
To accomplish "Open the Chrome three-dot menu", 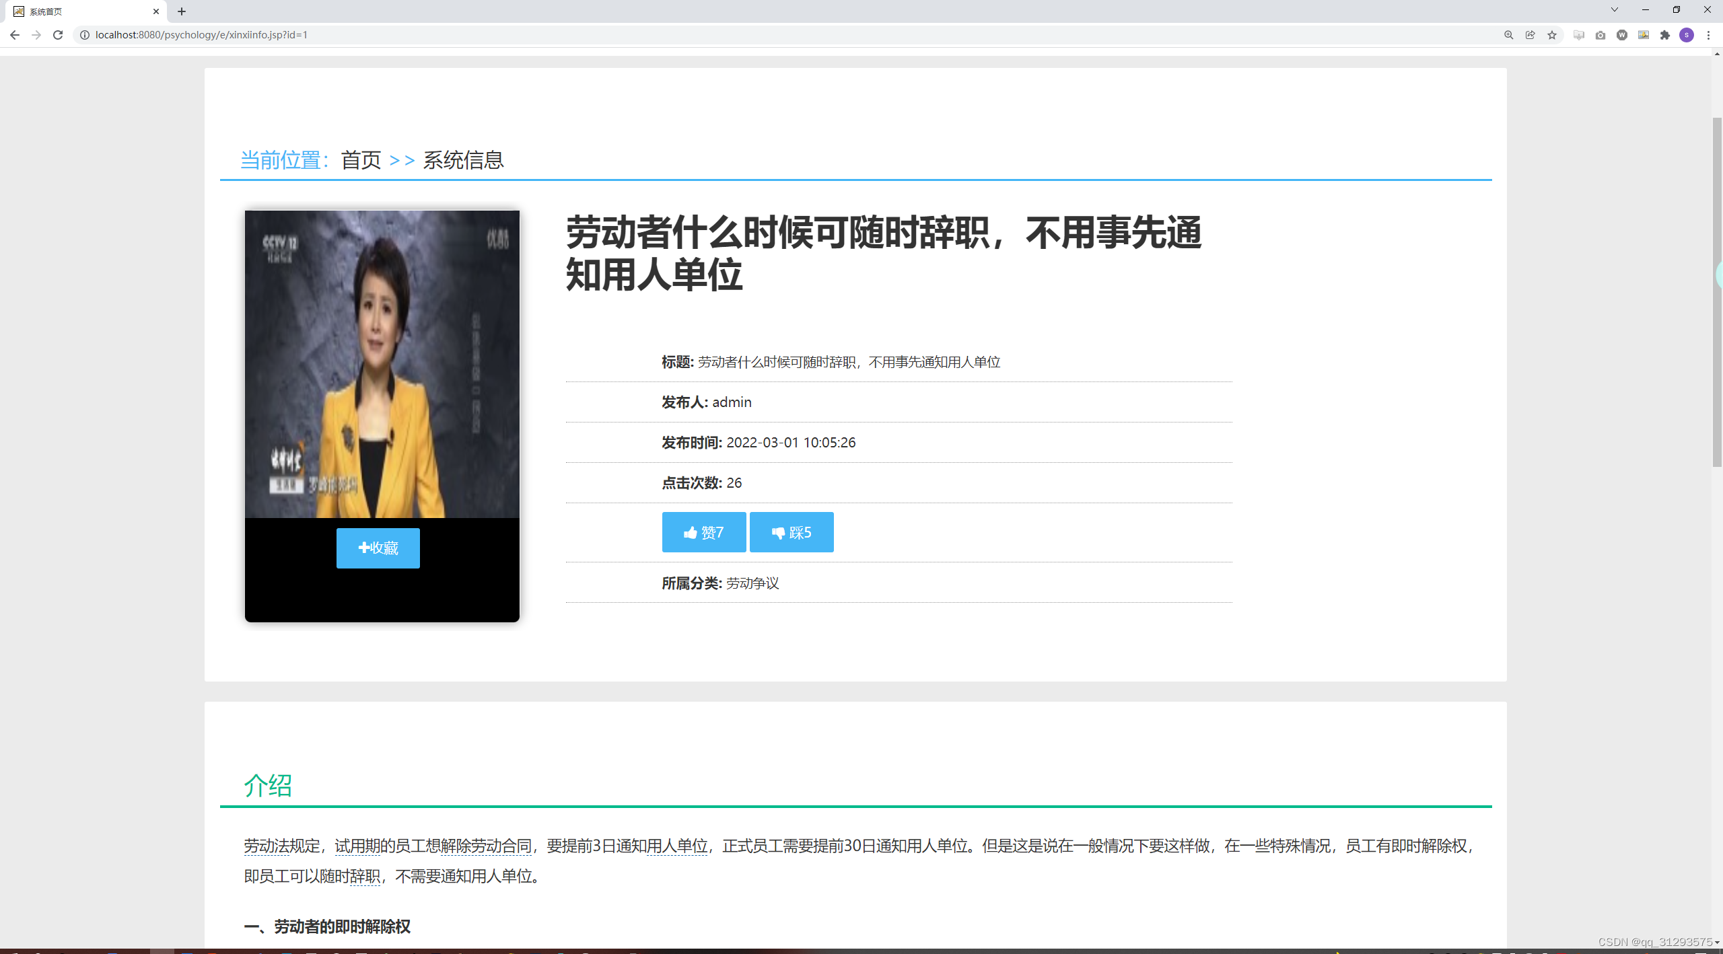I will [x=1710, y=34].
